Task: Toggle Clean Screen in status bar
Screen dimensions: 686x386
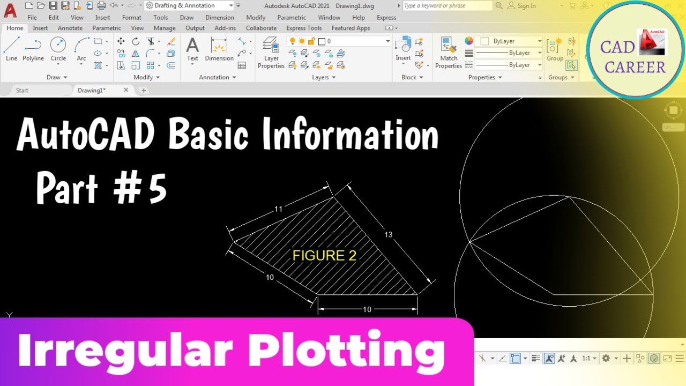Action: point(667,358)
